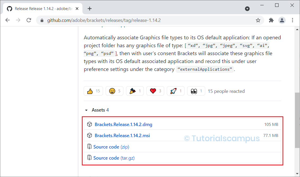
Task: Open the tab search dropdown circle
Action: click(247, 9)
